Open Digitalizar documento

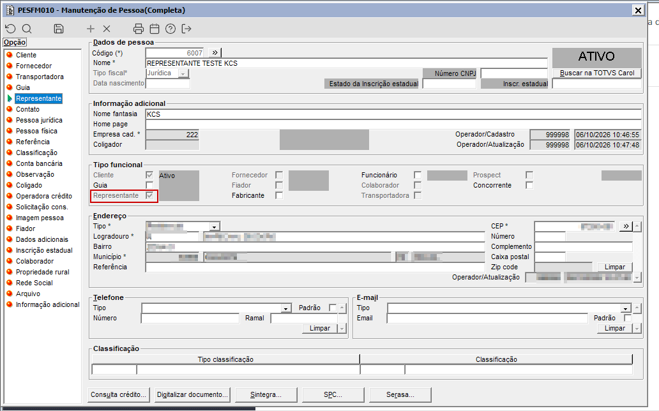click(x=192, y=394)
